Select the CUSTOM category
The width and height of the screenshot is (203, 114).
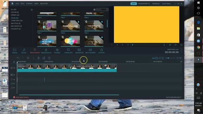15,12
